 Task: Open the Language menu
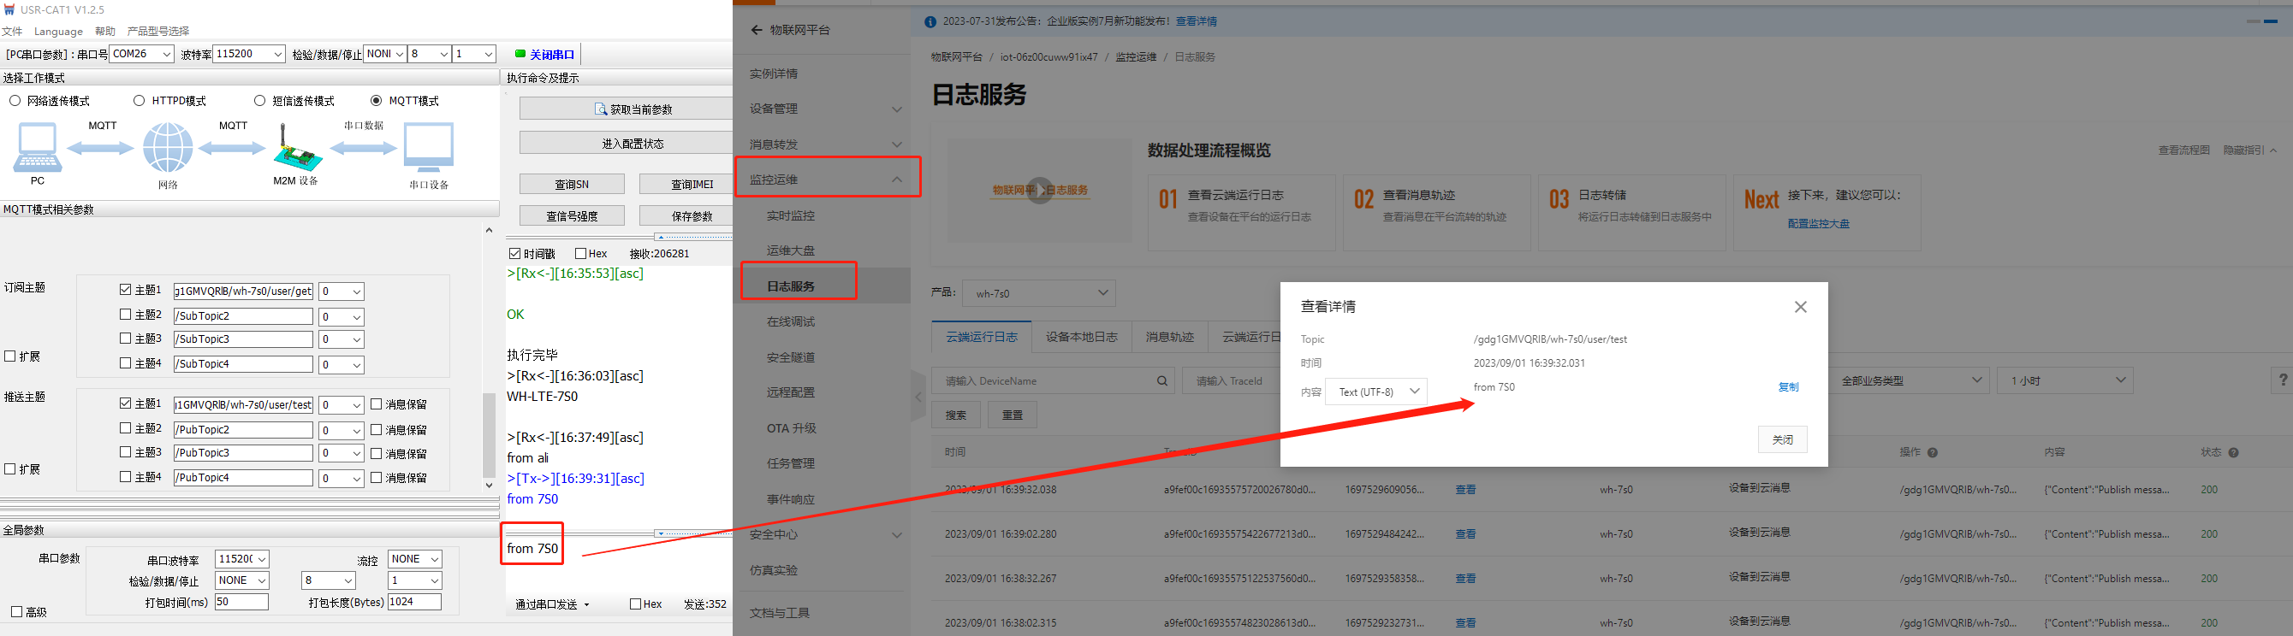coord(58,31)
